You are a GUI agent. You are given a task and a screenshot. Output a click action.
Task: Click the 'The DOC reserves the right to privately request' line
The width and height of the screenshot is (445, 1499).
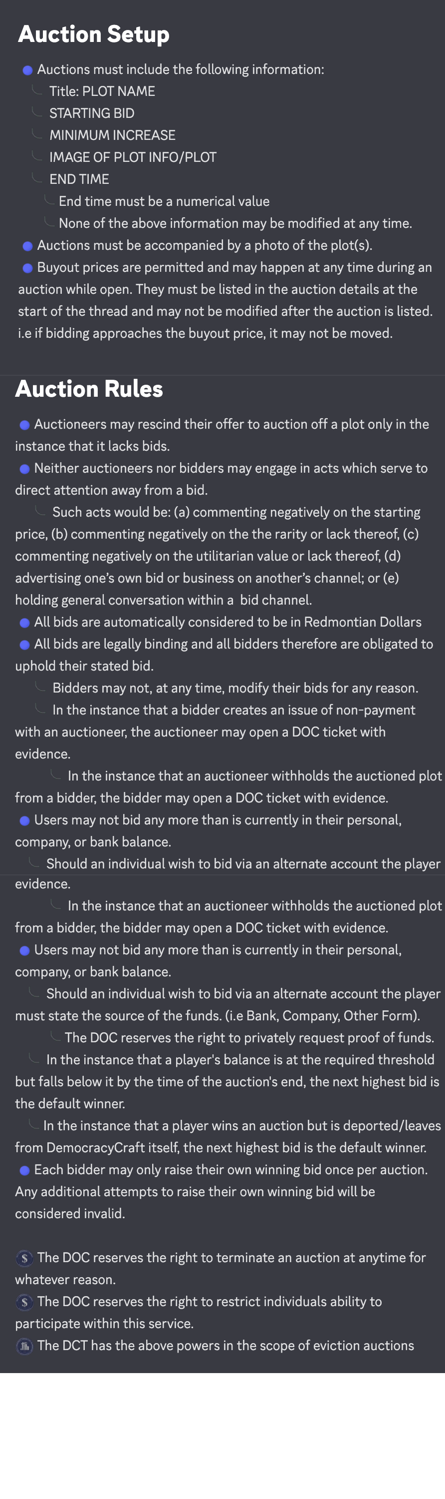249,1037
